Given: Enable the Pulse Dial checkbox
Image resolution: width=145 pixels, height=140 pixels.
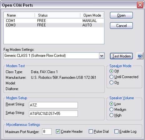Looking at the screenshot, I should click(x=91, y=132).
